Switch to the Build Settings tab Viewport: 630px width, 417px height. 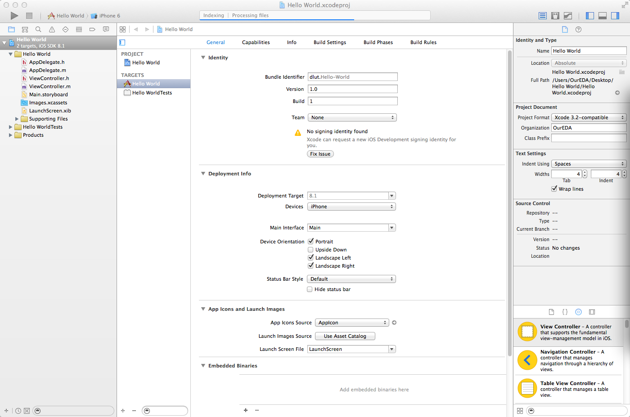pyautogui.click(x=330, y=42)
